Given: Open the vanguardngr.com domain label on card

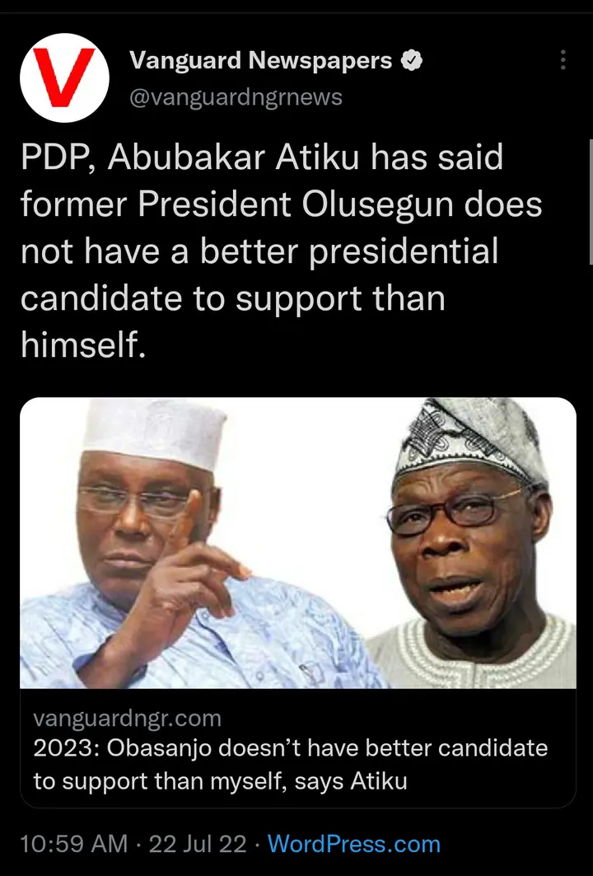Looking at the screenshot, I should click(x=128, y=718).
